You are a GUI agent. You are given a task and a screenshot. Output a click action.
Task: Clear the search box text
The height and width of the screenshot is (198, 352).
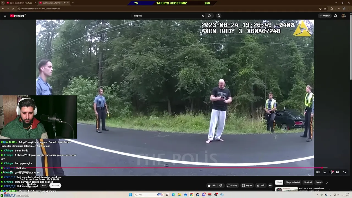pyautogui.click(x=203, y=16)
